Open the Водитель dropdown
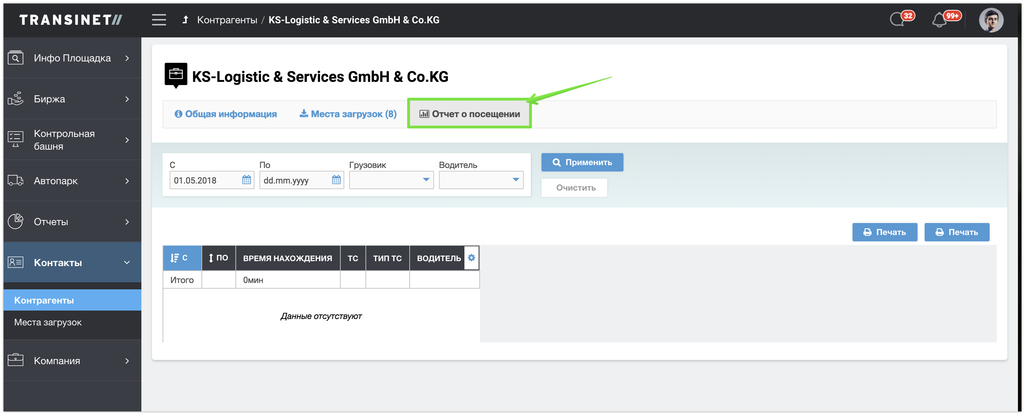Image resolution: width=1025 pixels, height=415 pixels. [x=481, y=180]
